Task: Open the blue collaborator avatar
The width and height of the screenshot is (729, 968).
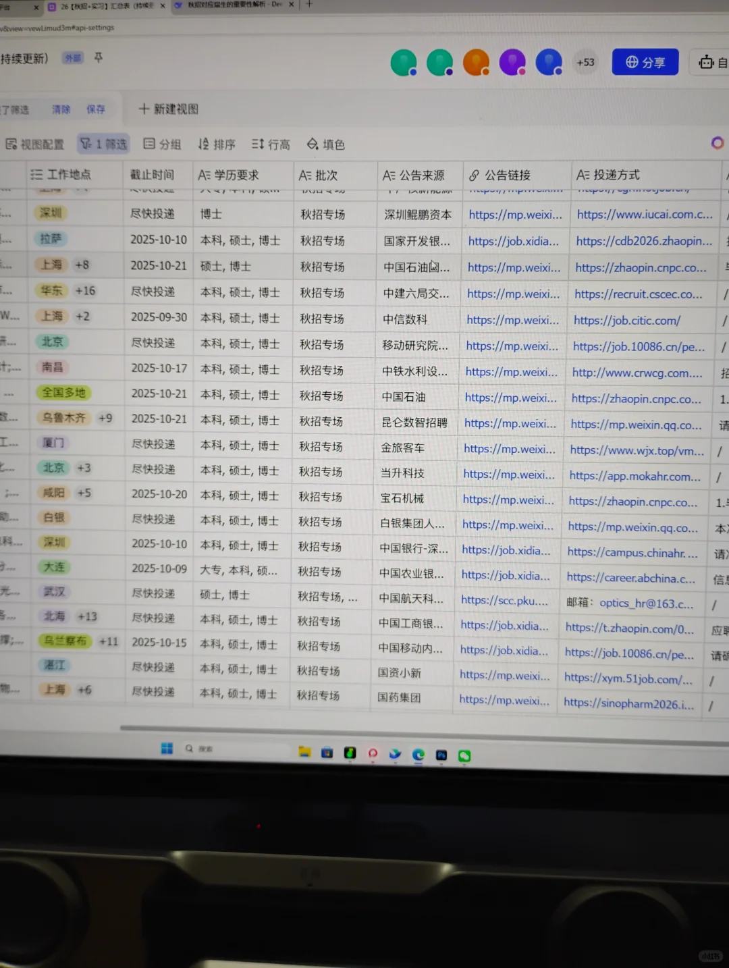Action: (x=549, y=62)
